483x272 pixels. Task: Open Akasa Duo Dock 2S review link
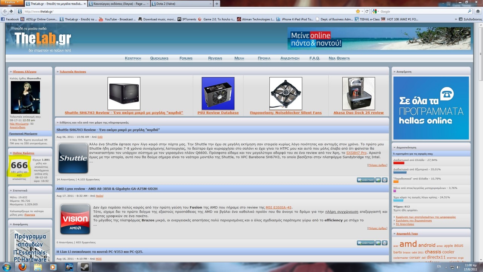(358, 113)
